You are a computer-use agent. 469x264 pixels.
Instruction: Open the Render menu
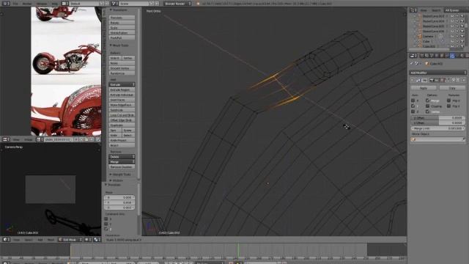(27, 4)
